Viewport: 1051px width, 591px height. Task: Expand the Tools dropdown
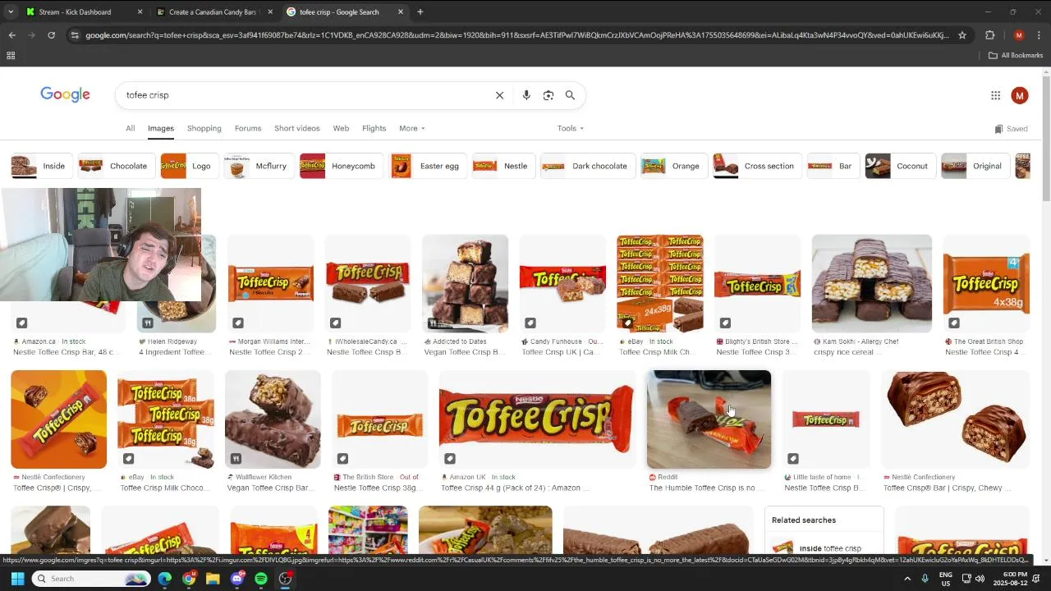click(571, 128)
